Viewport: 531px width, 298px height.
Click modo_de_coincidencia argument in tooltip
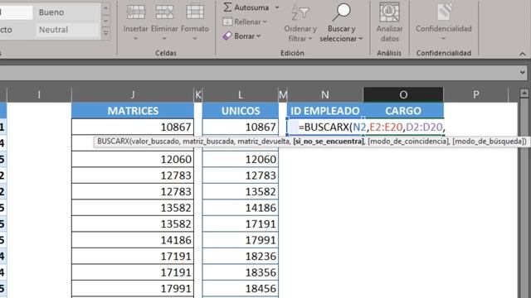click(x=407, y=142)
